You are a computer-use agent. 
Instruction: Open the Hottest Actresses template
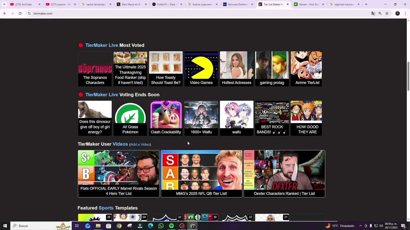[236, 69]
